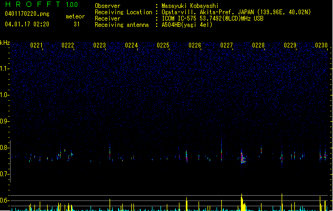Select the ICOM IC-575 receiver text

coord(212,18)
